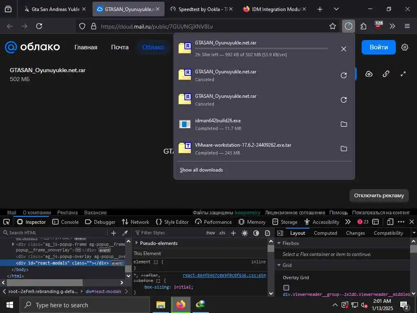This screenshot has width=417, height=313.
Task: Open a new browser tab
Action: point(320,9)
